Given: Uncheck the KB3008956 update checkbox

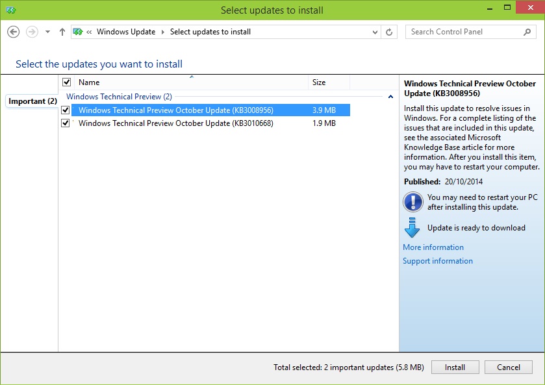Looking at the screenshot, I should [x=66, y=110].
